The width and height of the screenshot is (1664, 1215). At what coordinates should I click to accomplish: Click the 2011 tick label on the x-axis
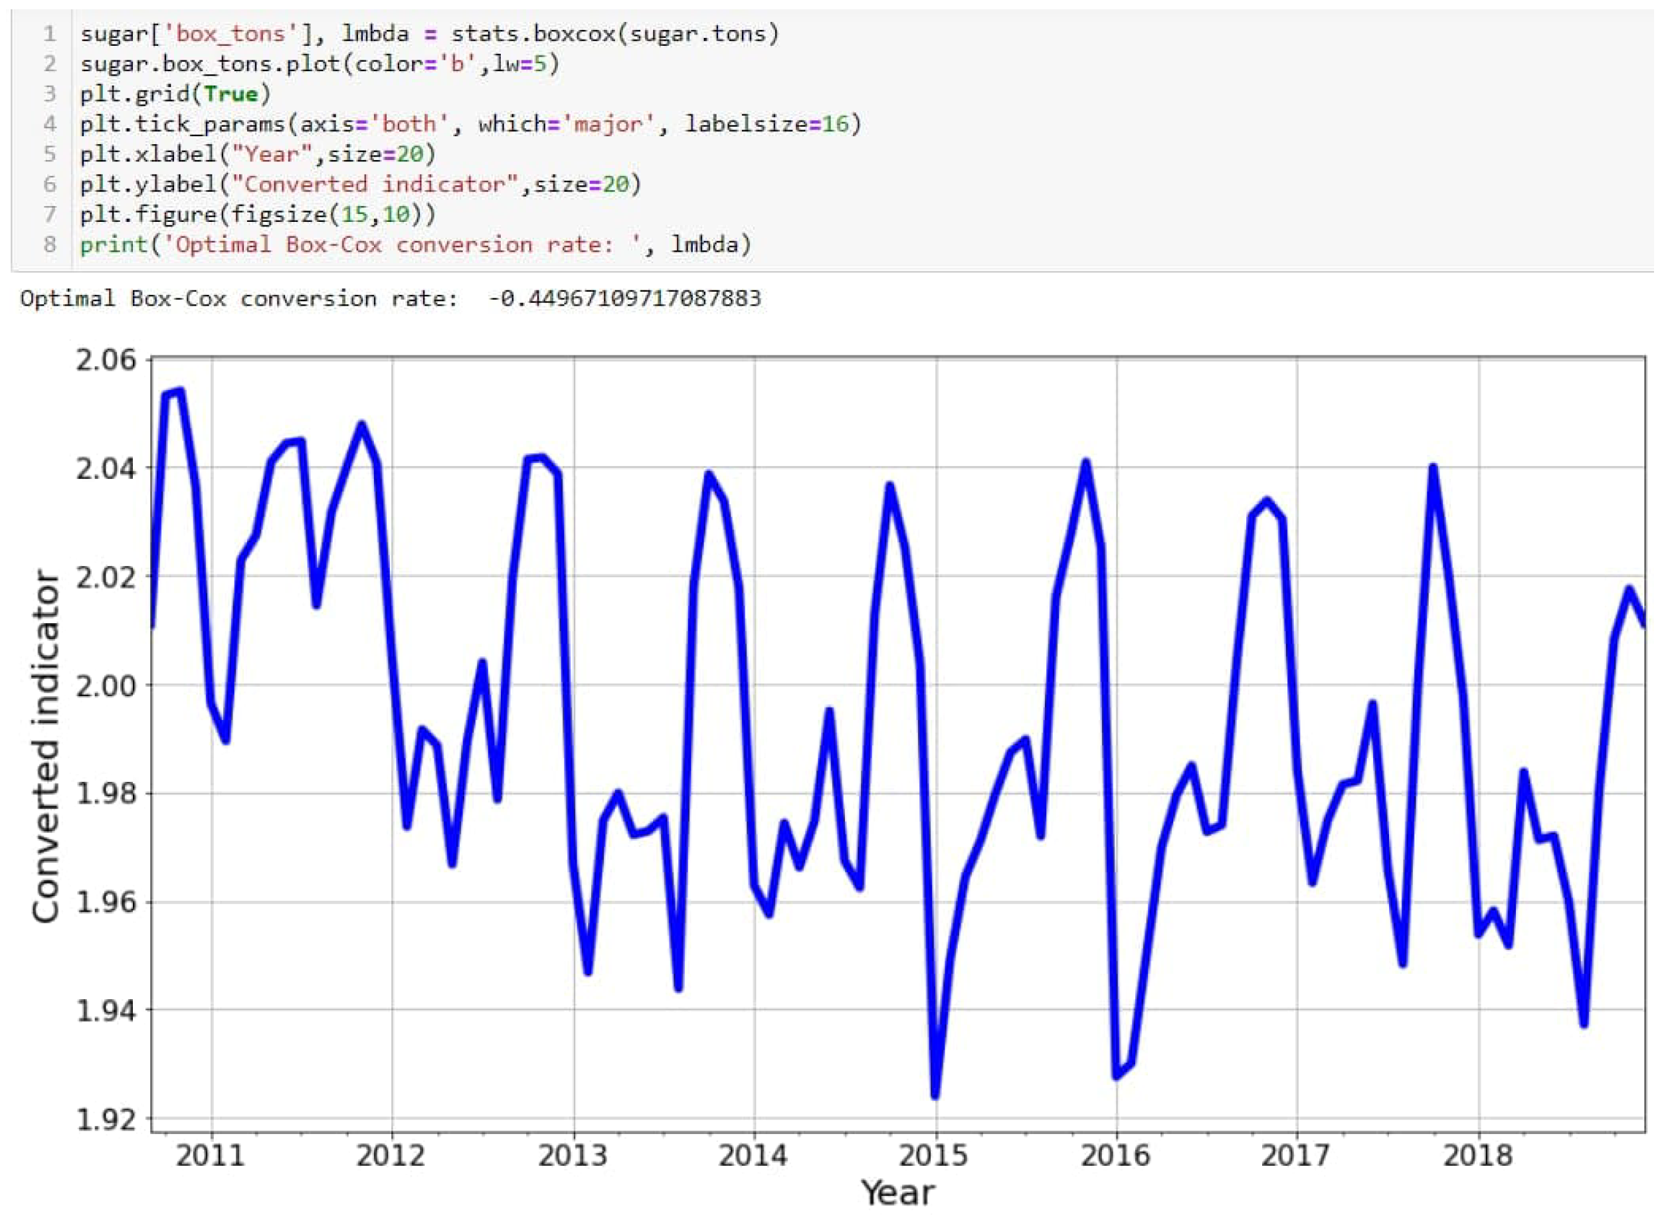[x=211, y=1155]
